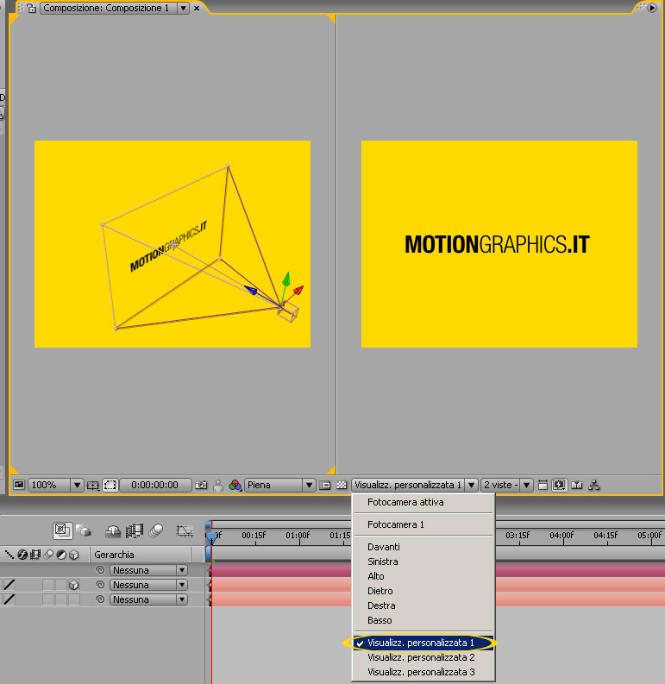Disable the 3D cube switch on the middle layer
The width and height of the screenshot is (665, 684).
tap(73, 585)
